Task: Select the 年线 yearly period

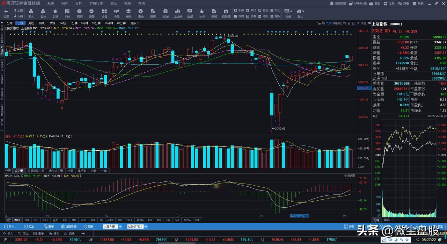Action: (63, 23)
